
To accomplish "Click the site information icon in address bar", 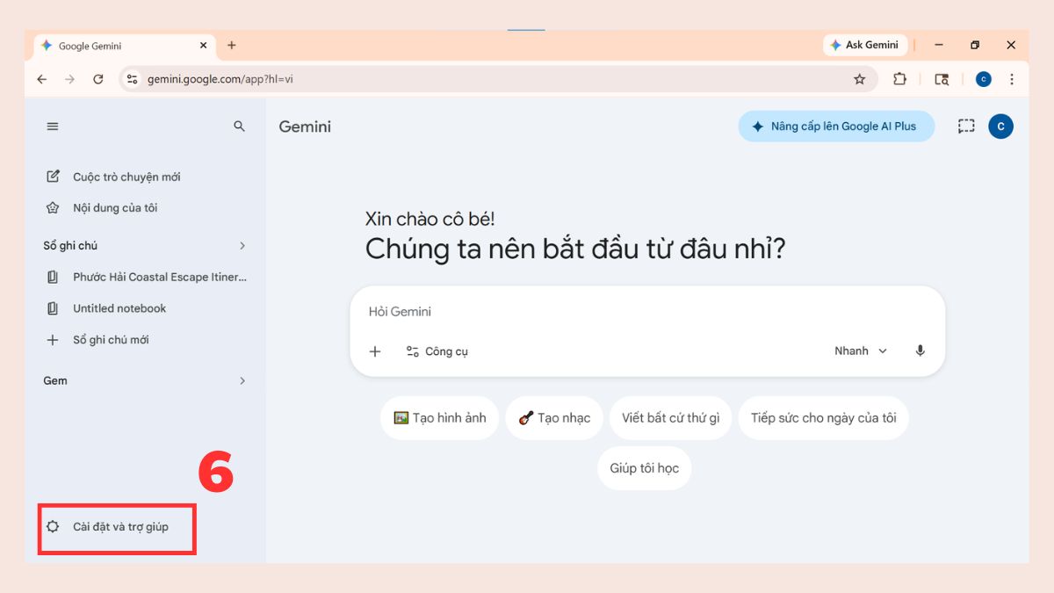I will (x=132, y=79).
